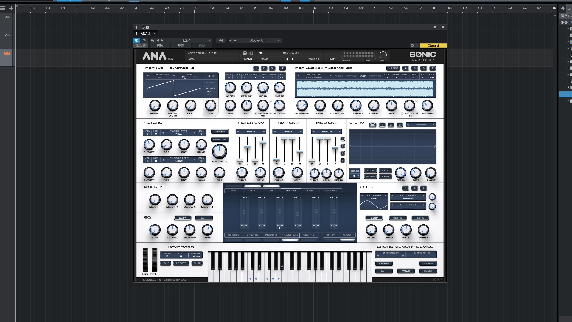Click the Xboard button
Screen dimensions: 572x322
point(433,46)
